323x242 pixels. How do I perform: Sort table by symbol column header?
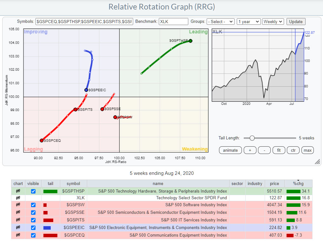pos(73,183)
